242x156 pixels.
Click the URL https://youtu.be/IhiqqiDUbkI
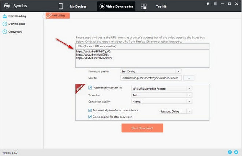pyautogui.click(x=93, y=54)
